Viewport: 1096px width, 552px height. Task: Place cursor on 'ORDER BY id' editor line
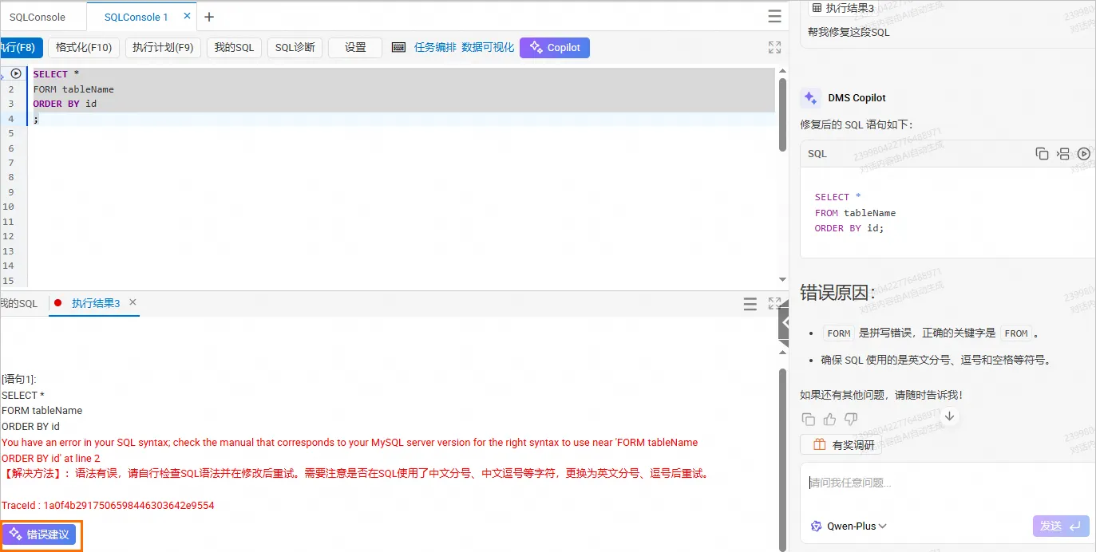(x=65, y=104)
